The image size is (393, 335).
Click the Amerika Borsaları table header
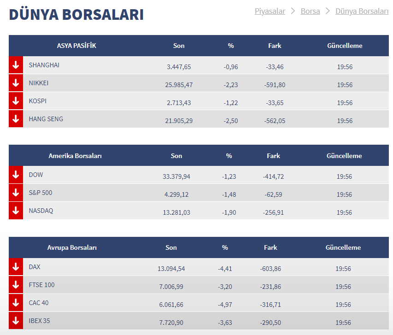pyautogui.click(x=75, y=156)
